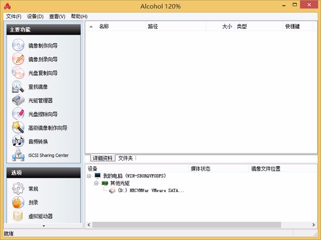Image resolution: width=321 pixels, height=240 pixels.
Task: Click the 音频转换 music notes icon
Action: 18,141
